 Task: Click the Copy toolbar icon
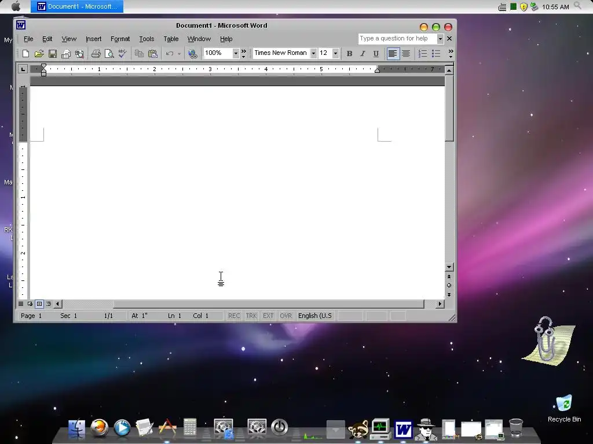139,54
